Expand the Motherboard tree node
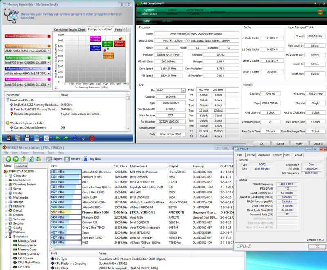 point(6,180)
